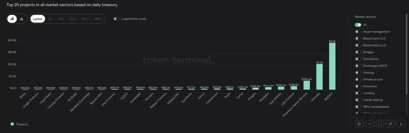Switch to the 30D time range
The width and height of the screenshot is (409, 133).
(61, 19)
